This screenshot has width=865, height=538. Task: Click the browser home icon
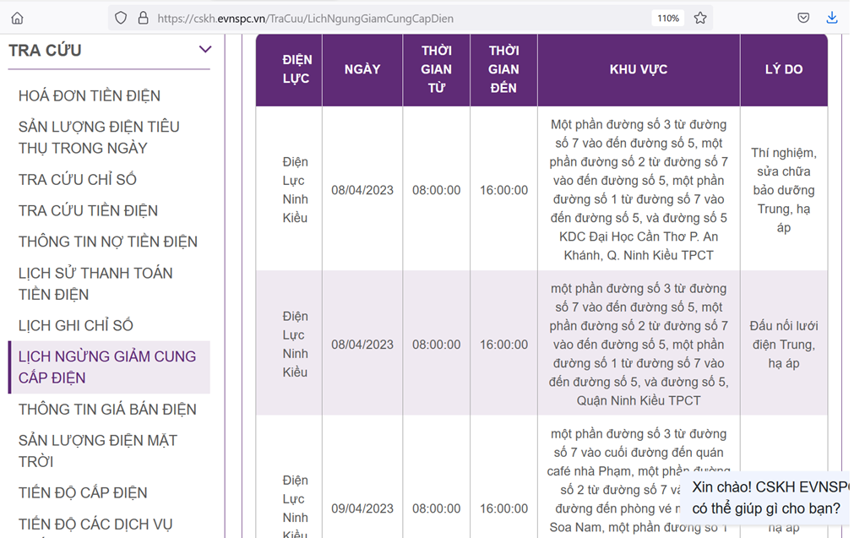(17, 18)
